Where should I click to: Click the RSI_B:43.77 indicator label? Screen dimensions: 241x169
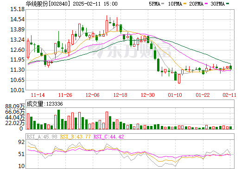tap(75, 137)
